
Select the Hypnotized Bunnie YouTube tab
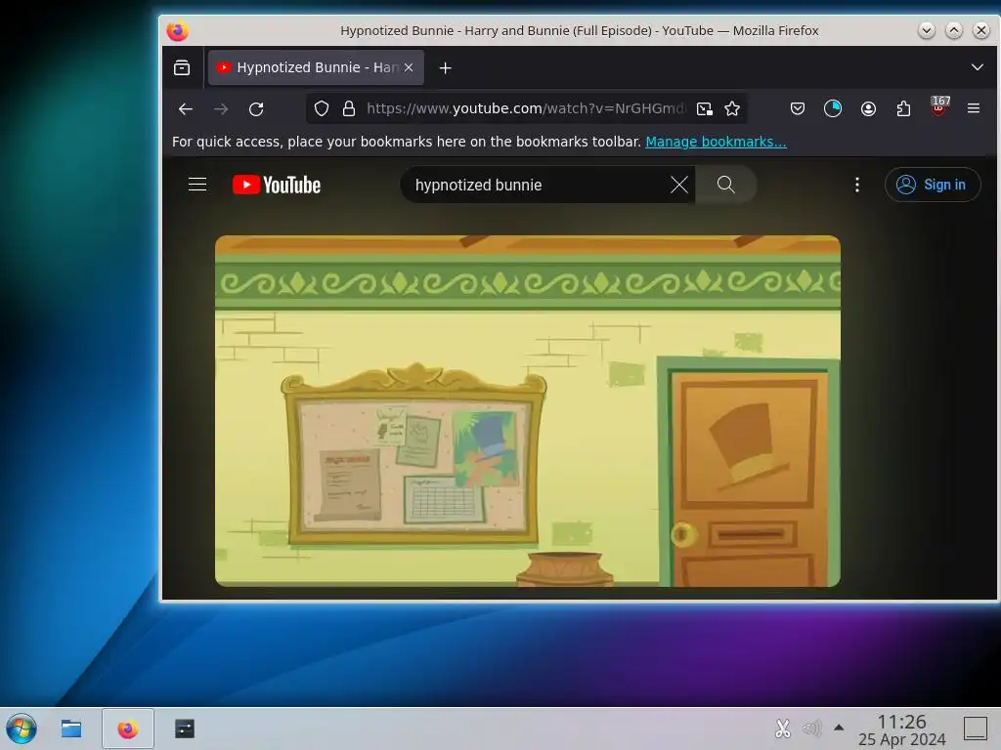pos(316,67)
